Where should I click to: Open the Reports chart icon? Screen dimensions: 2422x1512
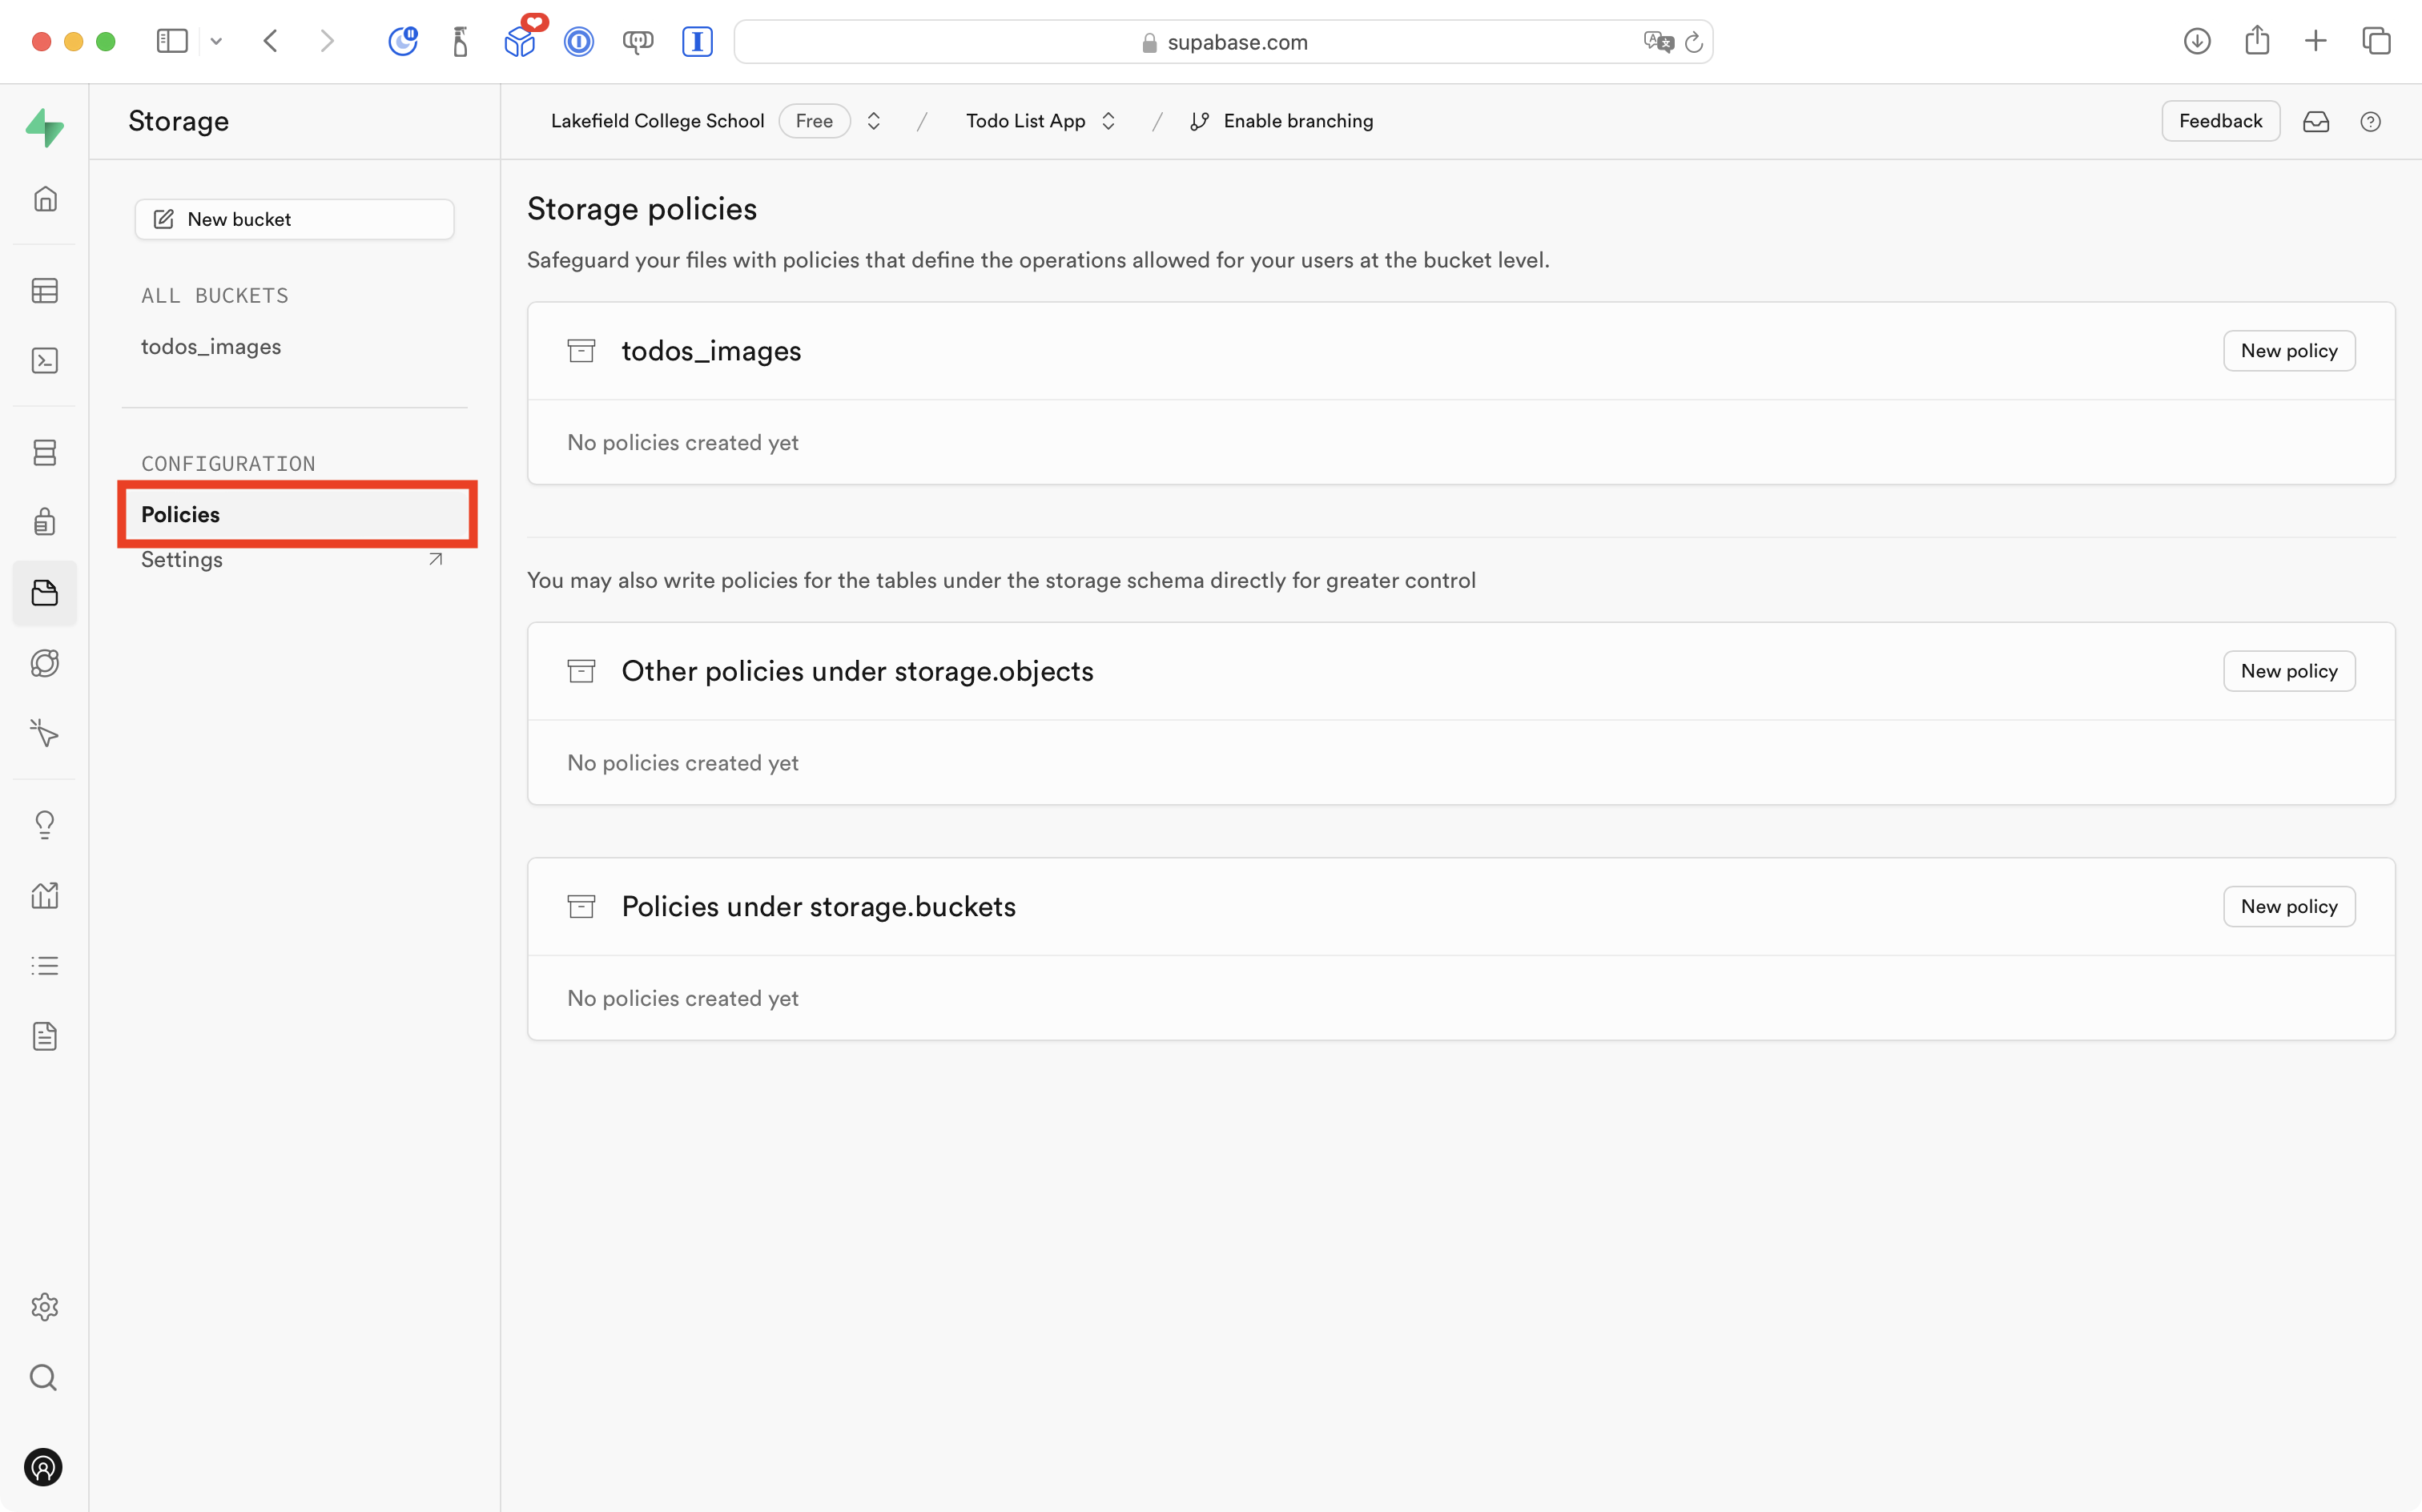pyautogui.click(x=45, y=895)
